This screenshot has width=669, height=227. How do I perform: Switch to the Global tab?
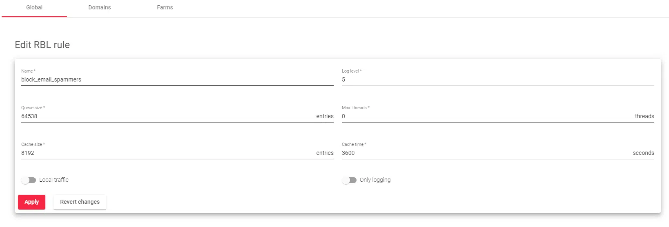click(34, 8)
